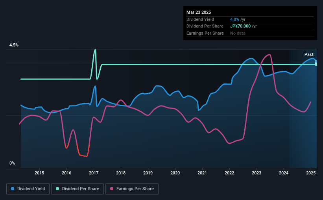Select the 2019 x-axis label
Image resolution: width=323 pixels, height=200 pixels.
point(148,173)
